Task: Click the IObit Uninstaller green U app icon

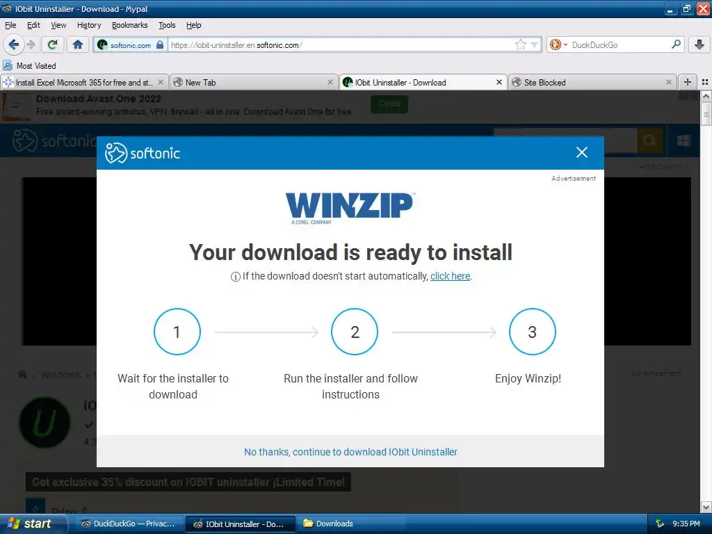Action: (44, 422)
